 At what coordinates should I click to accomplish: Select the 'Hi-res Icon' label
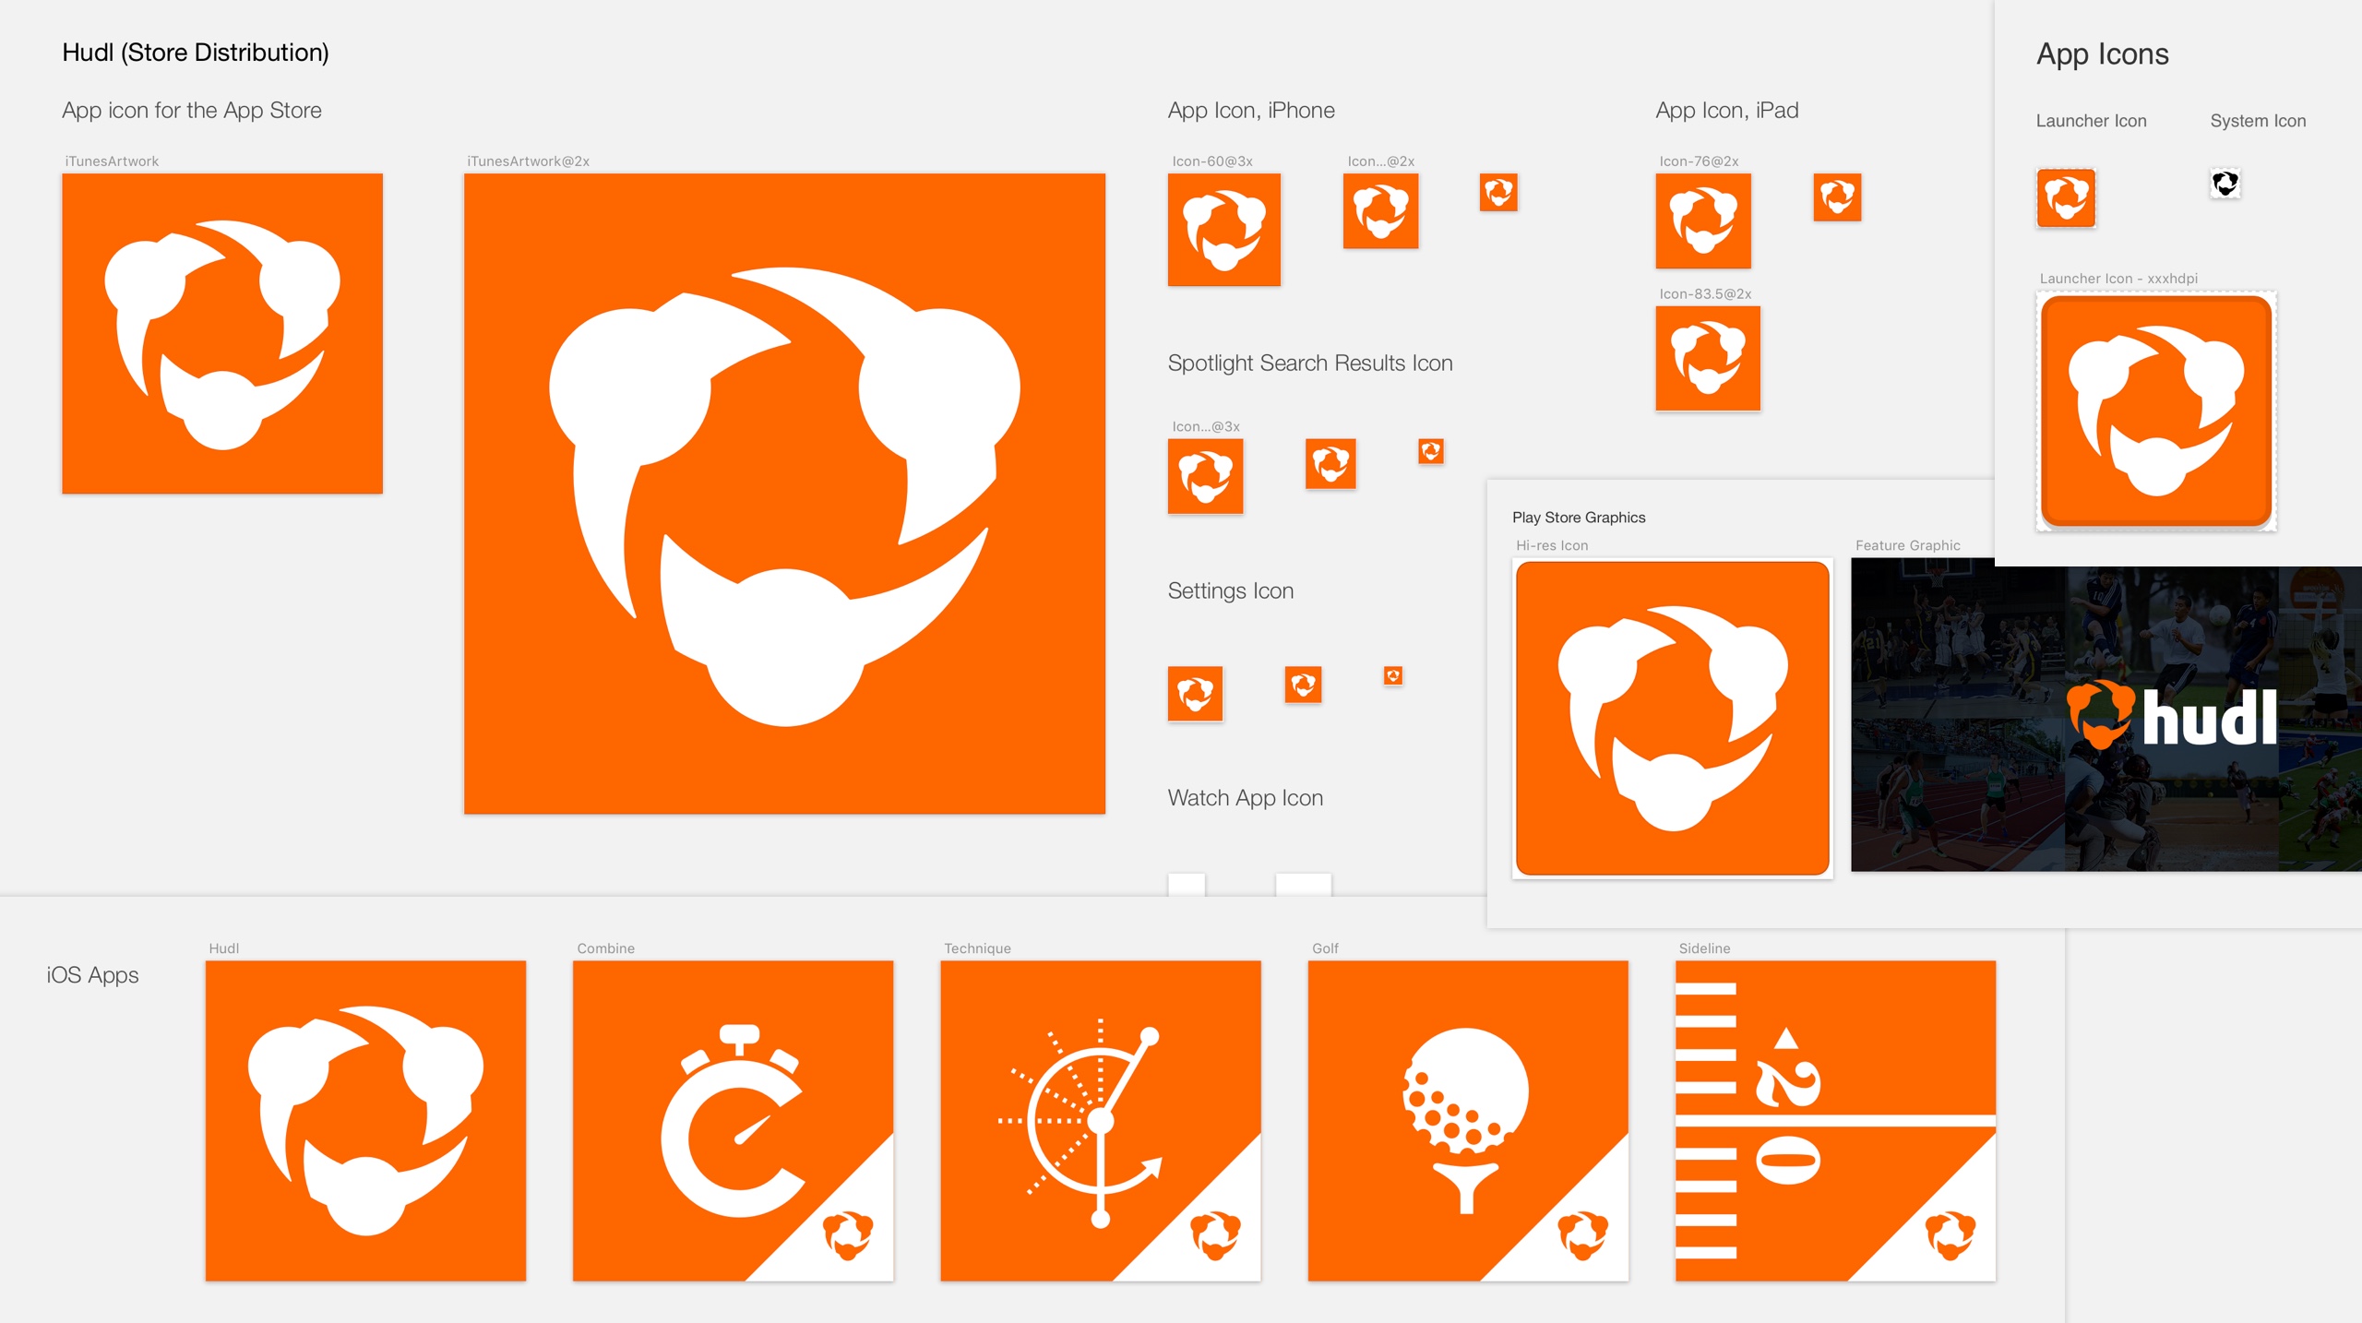point(1552,545)
